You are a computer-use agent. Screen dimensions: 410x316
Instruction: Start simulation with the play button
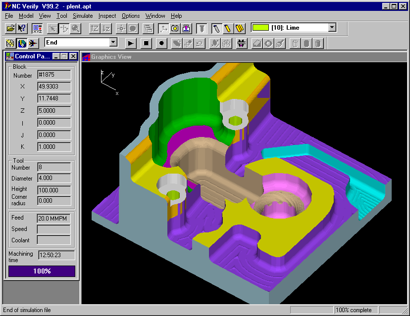(131, 43)
